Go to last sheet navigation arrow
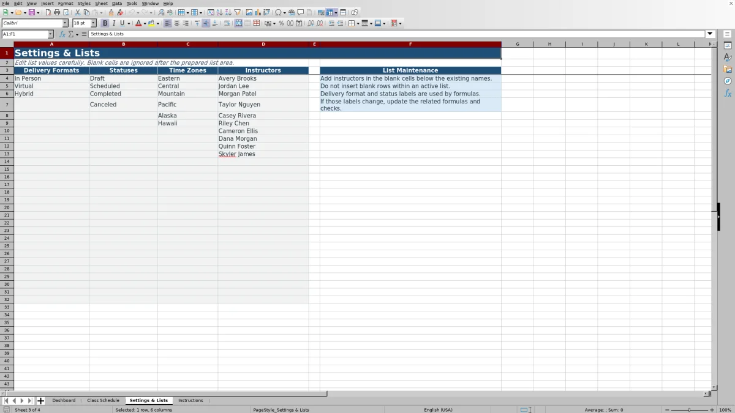This screenshot has width=735, height=413. [x=30, y=401]
